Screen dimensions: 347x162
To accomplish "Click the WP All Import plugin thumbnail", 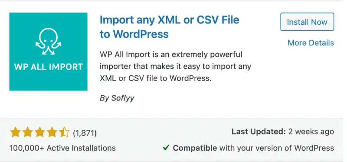I will pyautogui.click(x=48, y=52).
